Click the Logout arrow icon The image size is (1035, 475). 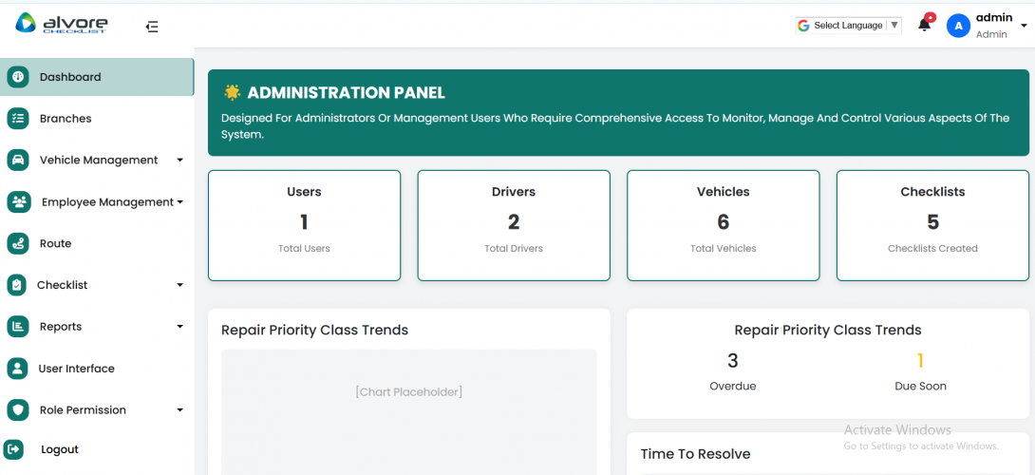(x=14, y=449)
